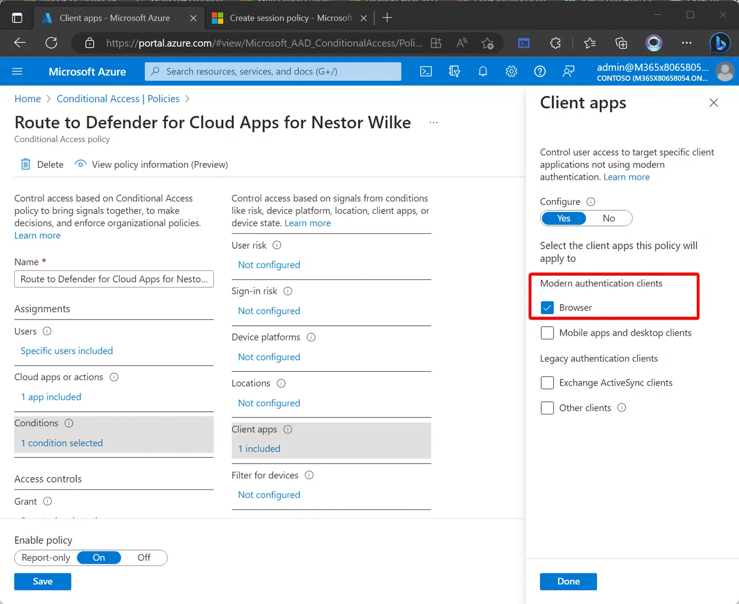Open Learn more link in conditions description
The height and width of the screenshot is (604, 739).
(308, 223)
